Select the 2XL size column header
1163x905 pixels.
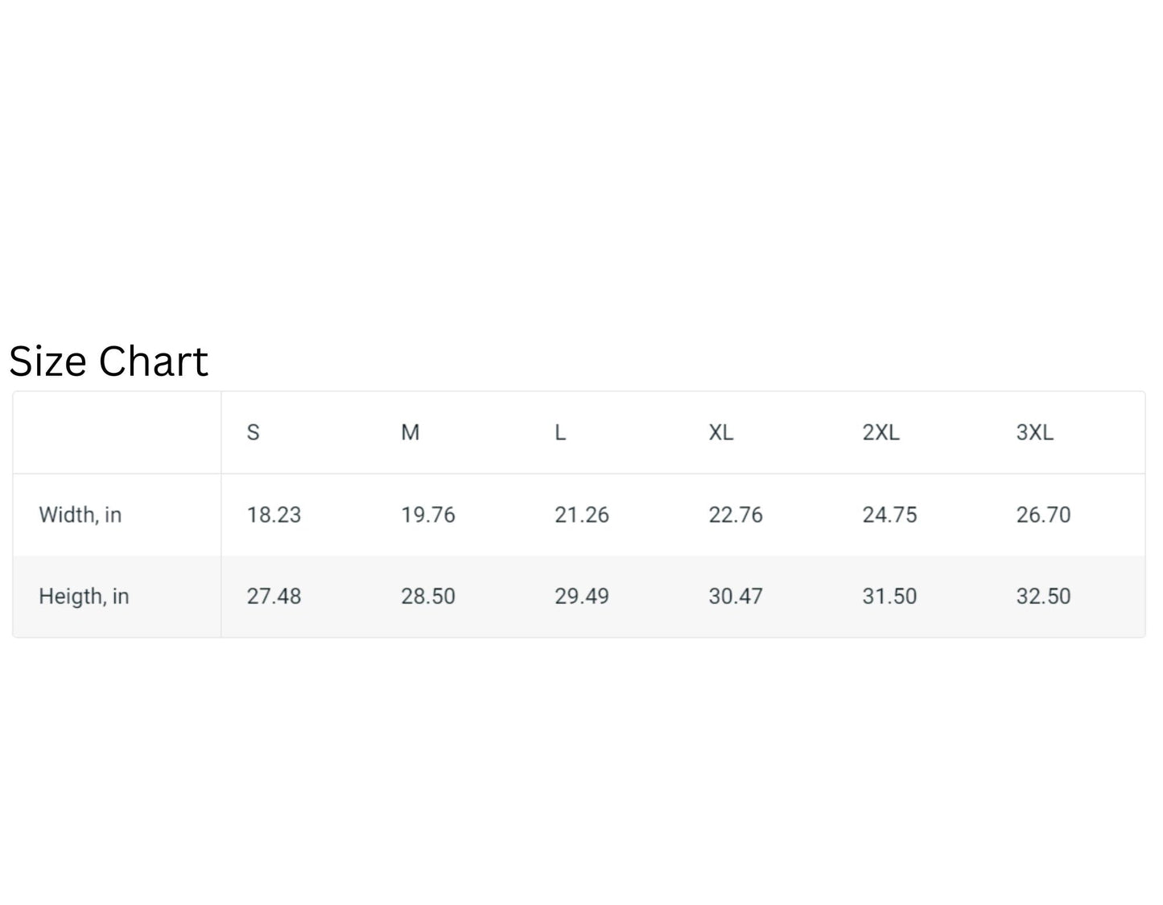coord(880,433)
